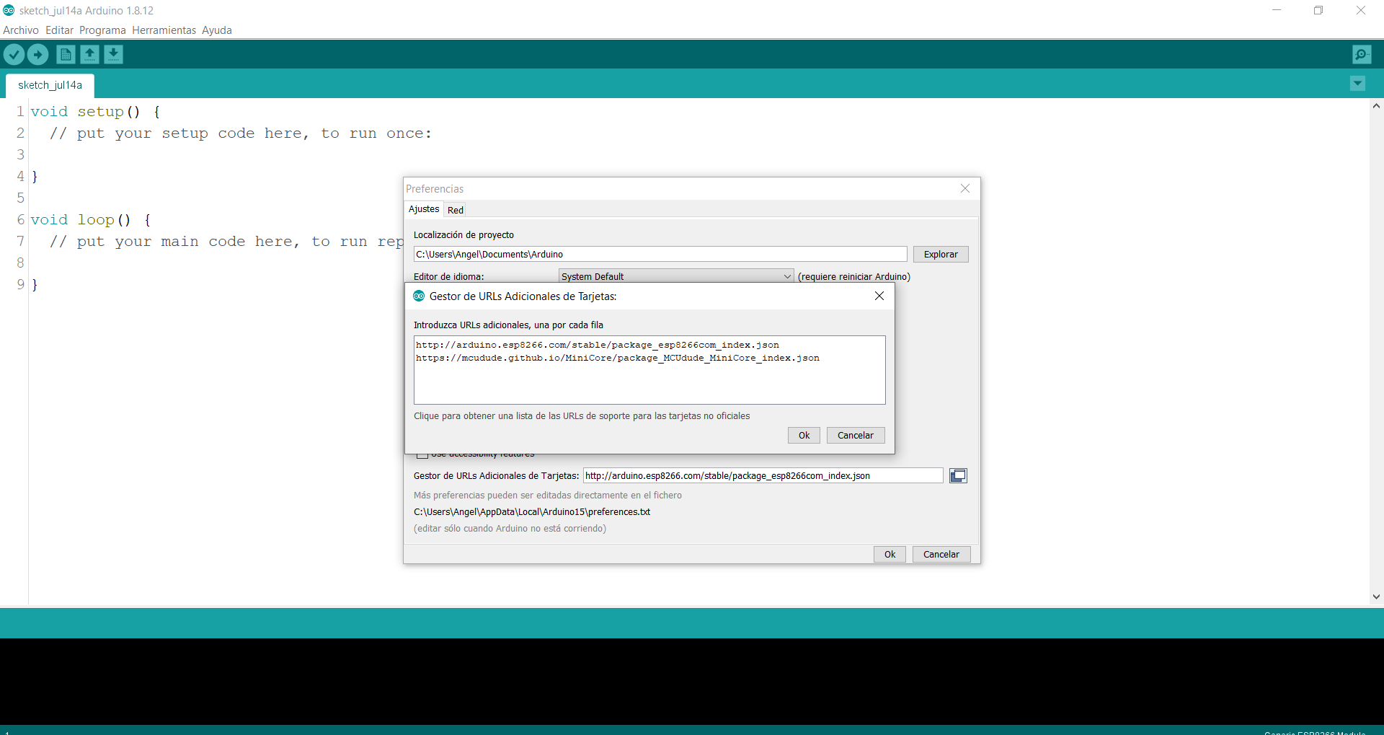Click the editor scrollbar down arrow
Screen dimensions: 1384x735
1376,597
